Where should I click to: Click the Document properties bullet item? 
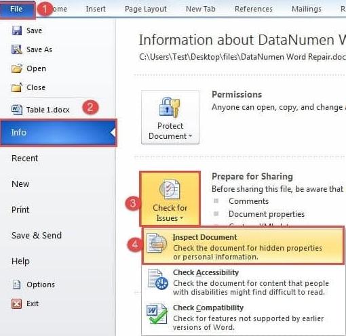point(267,214)
